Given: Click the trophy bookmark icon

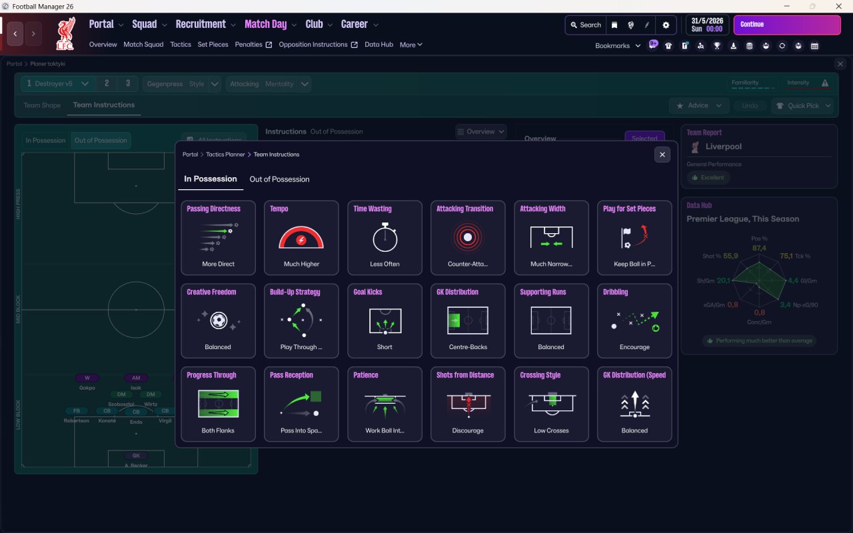Looking at the screenshot, I should click(x=717, y=46).
